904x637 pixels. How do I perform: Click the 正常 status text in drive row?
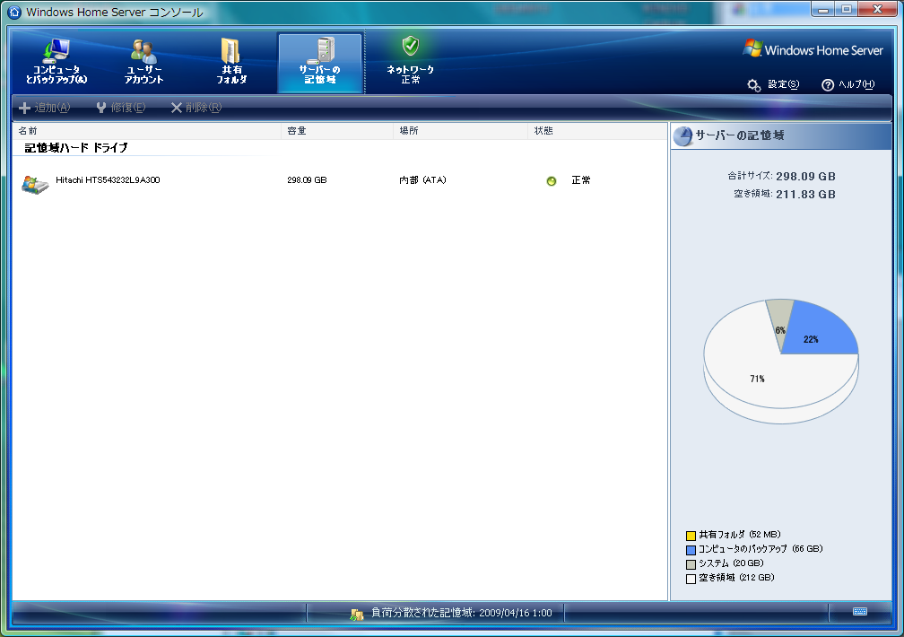tap(581, 180)
